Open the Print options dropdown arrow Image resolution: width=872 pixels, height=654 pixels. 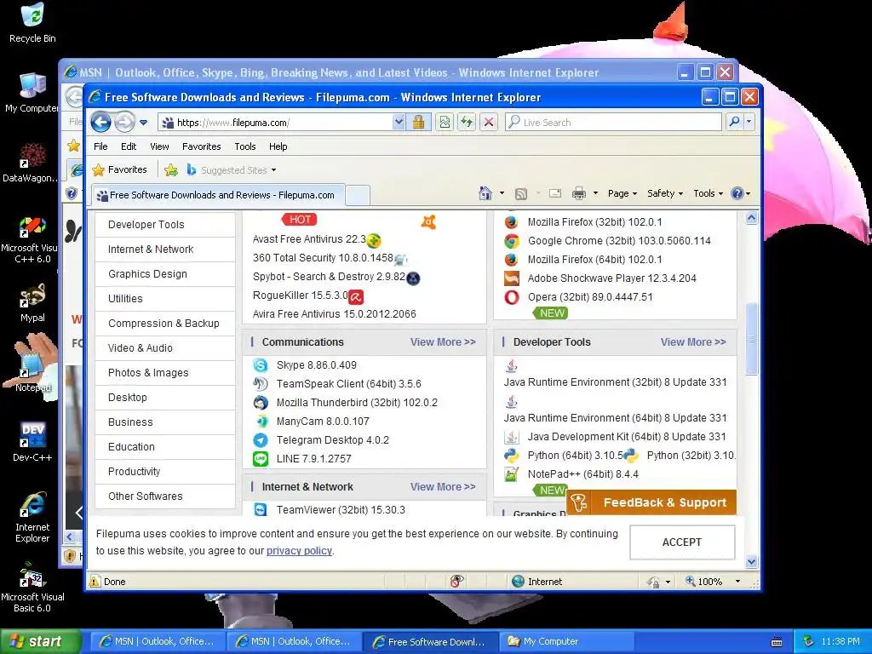point(595,193)
